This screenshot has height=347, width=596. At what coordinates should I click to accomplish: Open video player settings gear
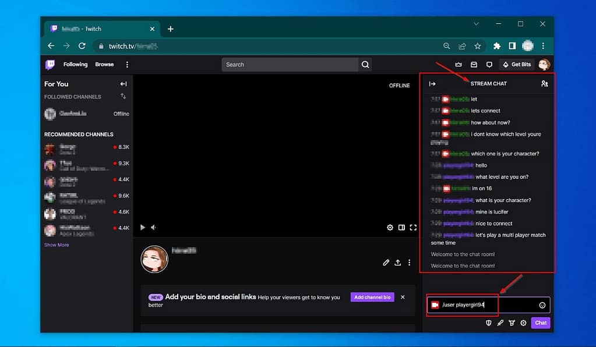point(390,228)
